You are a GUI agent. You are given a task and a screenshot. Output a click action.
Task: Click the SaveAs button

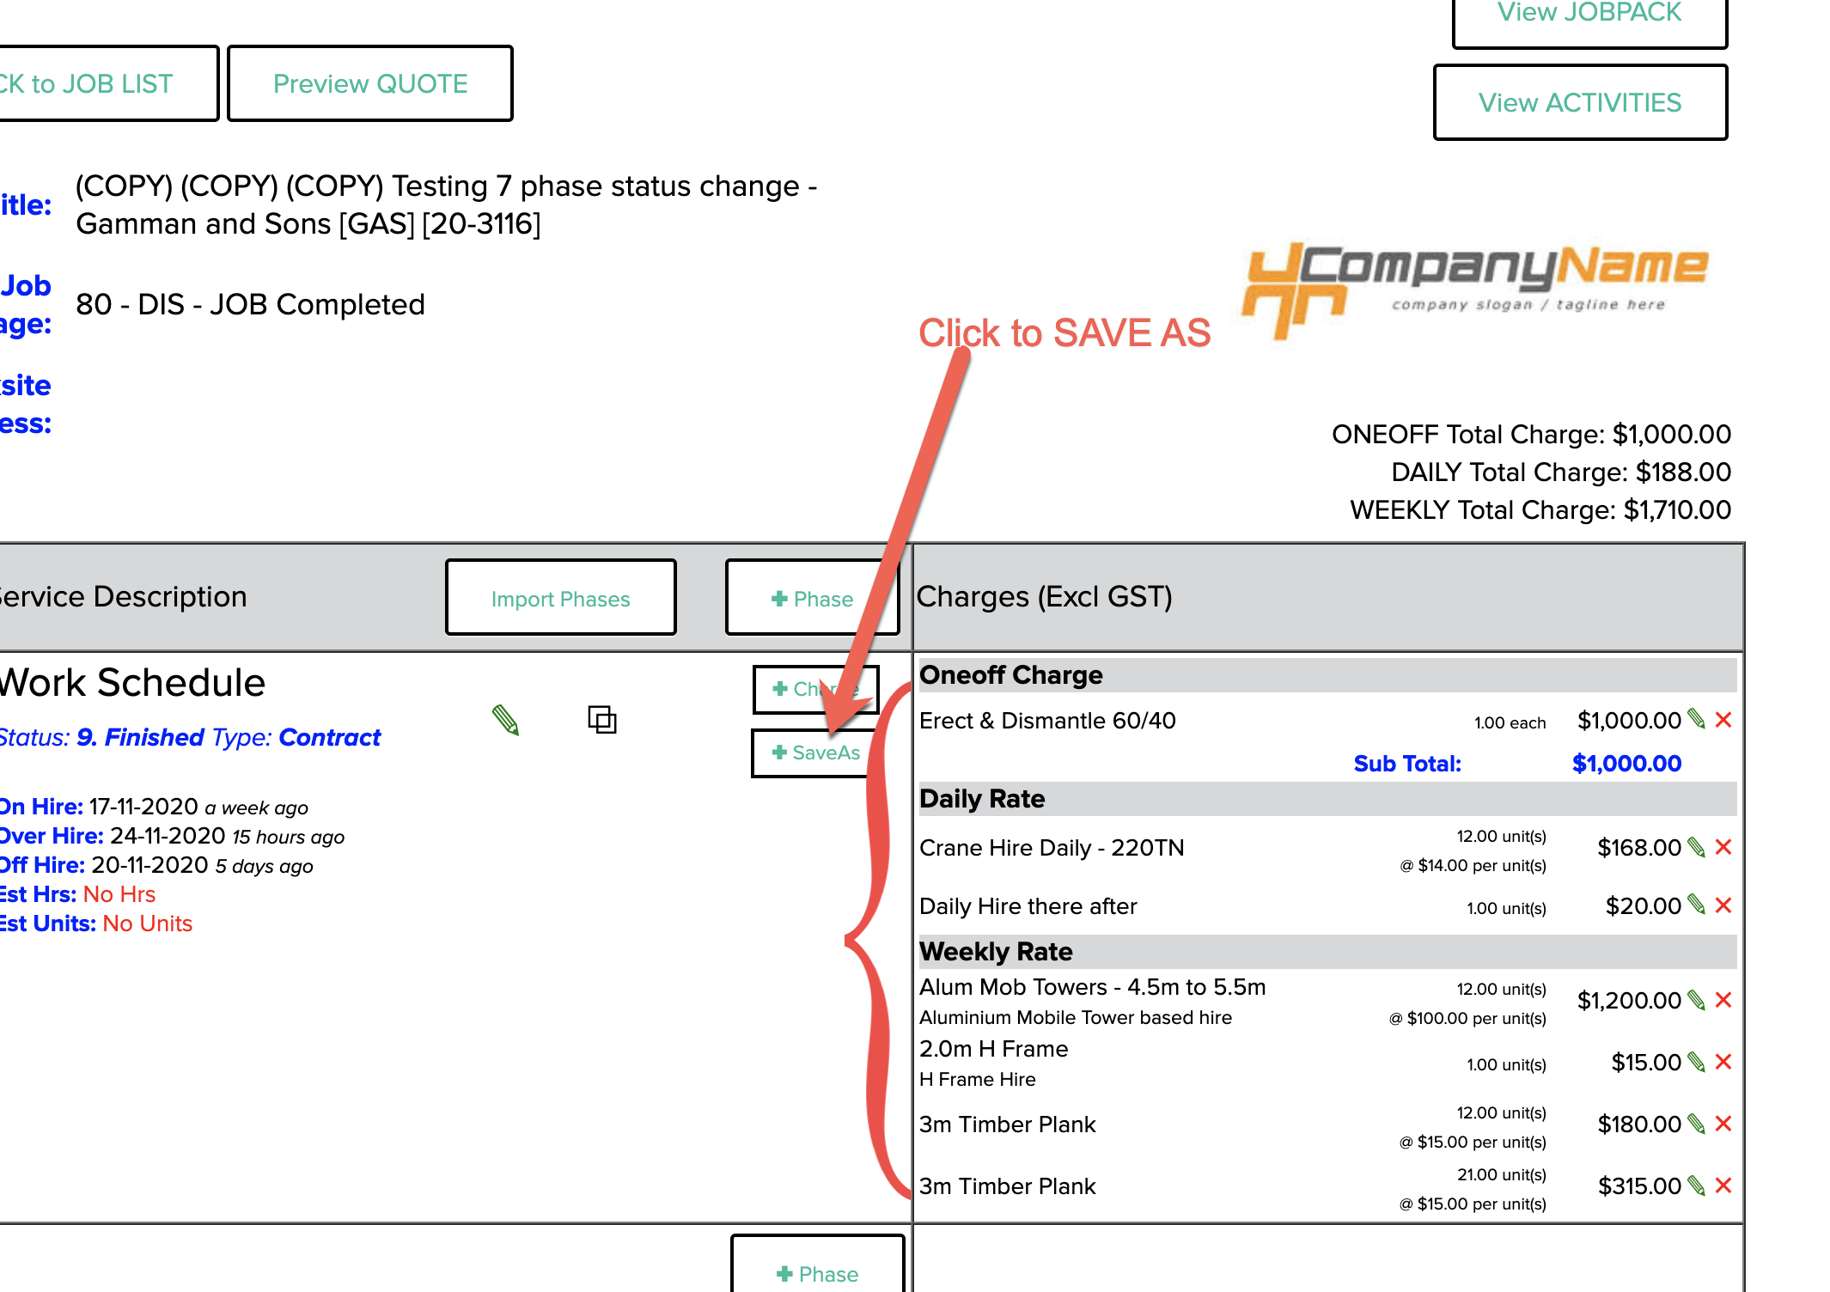(814, 753)
